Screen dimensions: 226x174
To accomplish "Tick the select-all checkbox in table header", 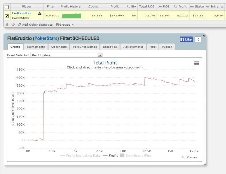I will click(7, 7).
